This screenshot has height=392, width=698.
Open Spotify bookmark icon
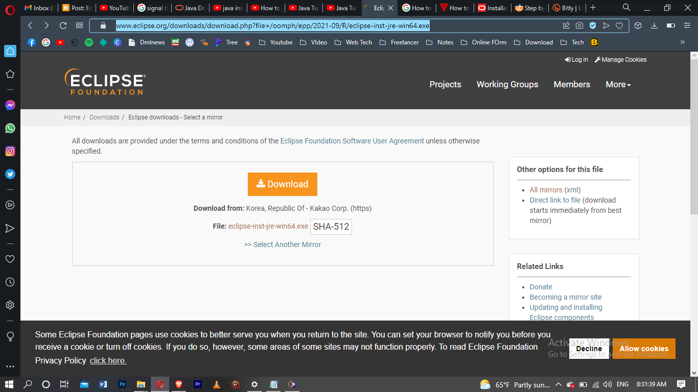coord(89,42)
